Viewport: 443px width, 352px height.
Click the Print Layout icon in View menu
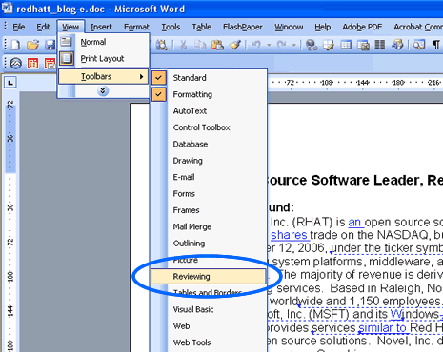[67, 58]
